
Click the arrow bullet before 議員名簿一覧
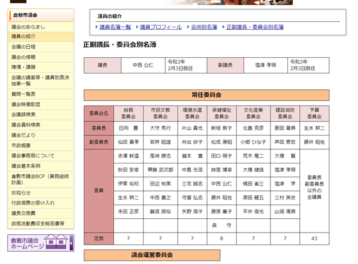[x=97, y=27]
